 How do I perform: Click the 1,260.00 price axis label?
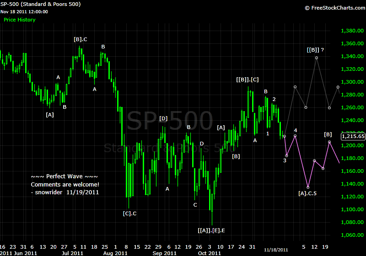[x=352, y=107]
